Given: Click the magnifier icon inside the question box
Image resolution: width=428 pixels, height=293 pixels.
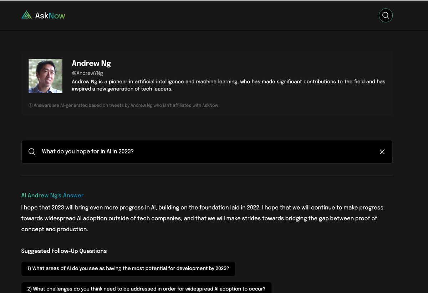Looking at the screenshot, I should click(x=32, y=152).
